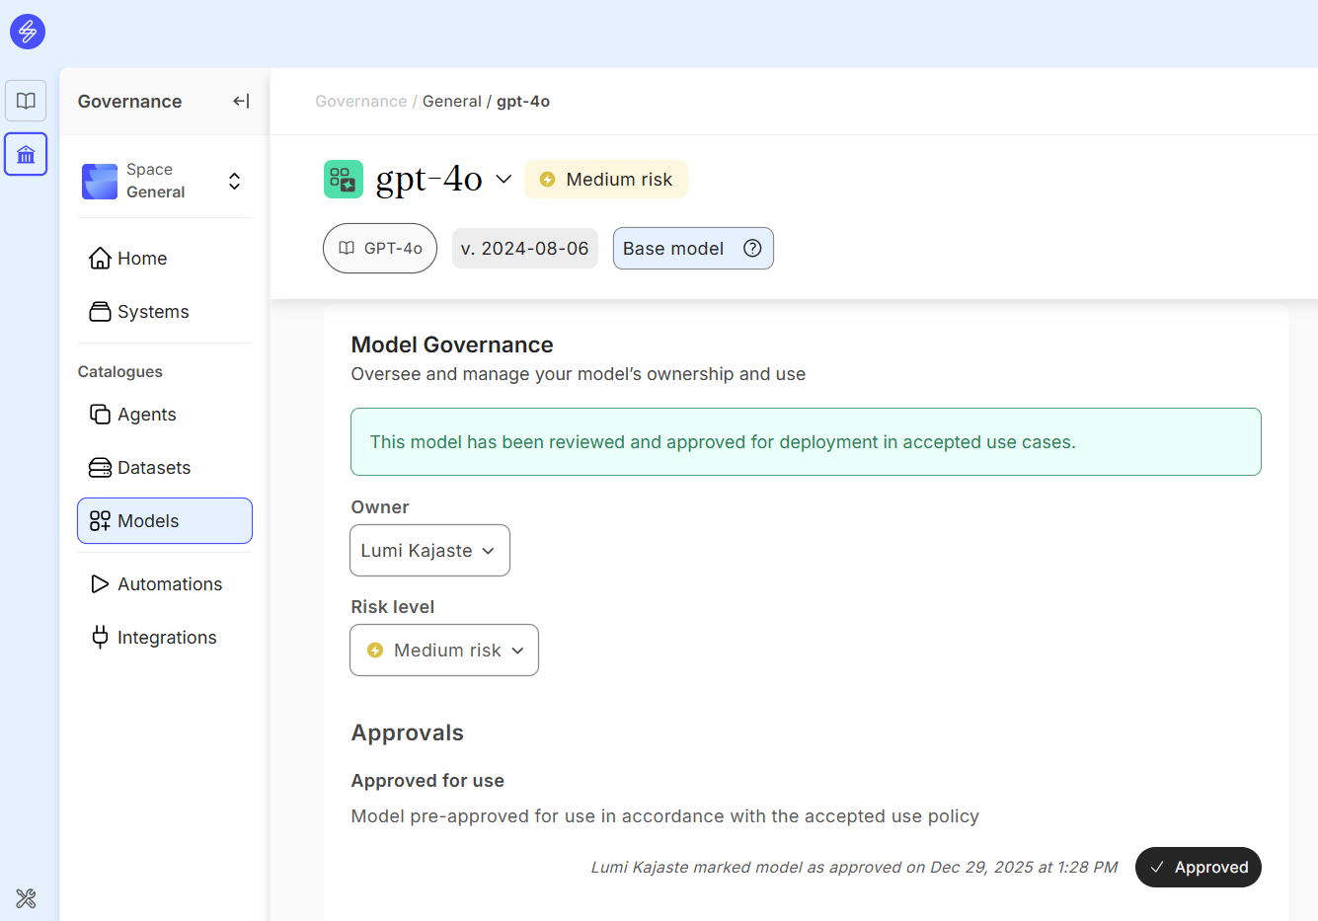The image size is (1318, 921).
Task: Collapse the Governance sidebar panel
Action: point(241,101)
